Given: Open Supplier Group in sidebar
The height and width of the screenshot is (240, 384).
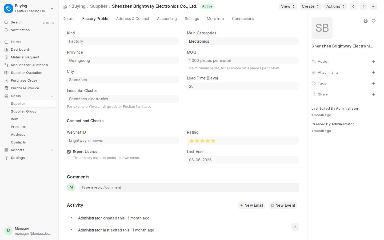Looking at the screenshot, I should coord(31,111).
